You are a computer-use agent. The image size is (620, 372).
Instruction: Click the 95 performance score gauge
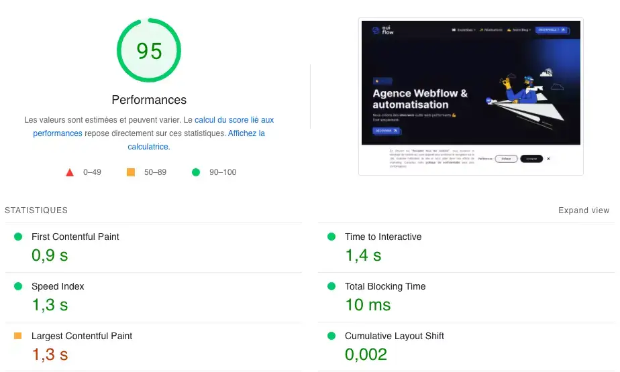149,50
